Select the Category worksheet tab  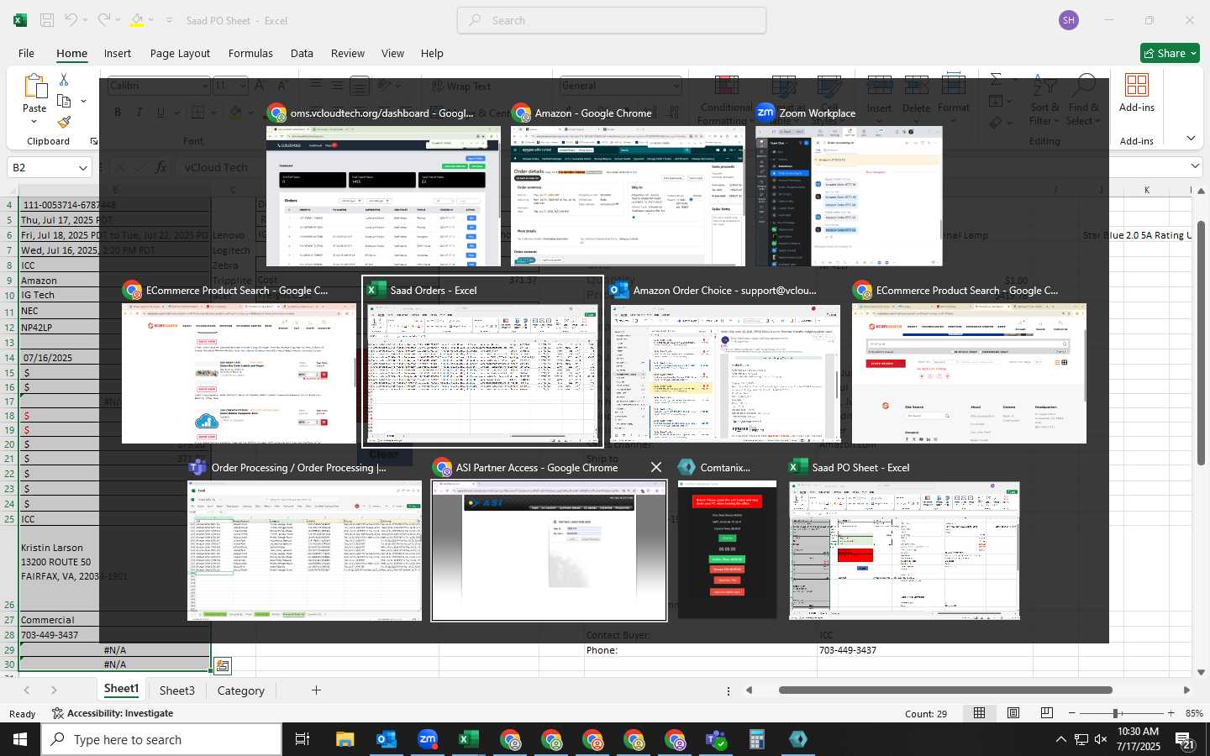241,690
